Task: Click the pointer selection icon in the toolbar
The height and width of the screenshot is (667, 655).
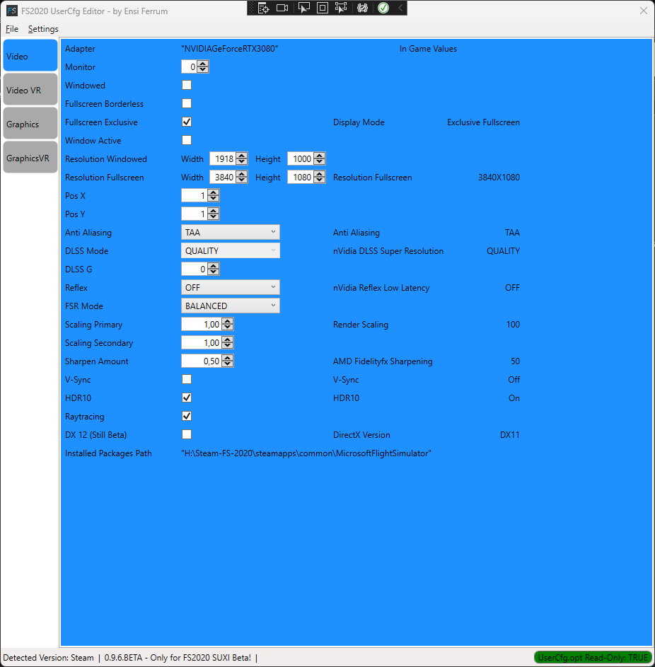Action: 304,8
